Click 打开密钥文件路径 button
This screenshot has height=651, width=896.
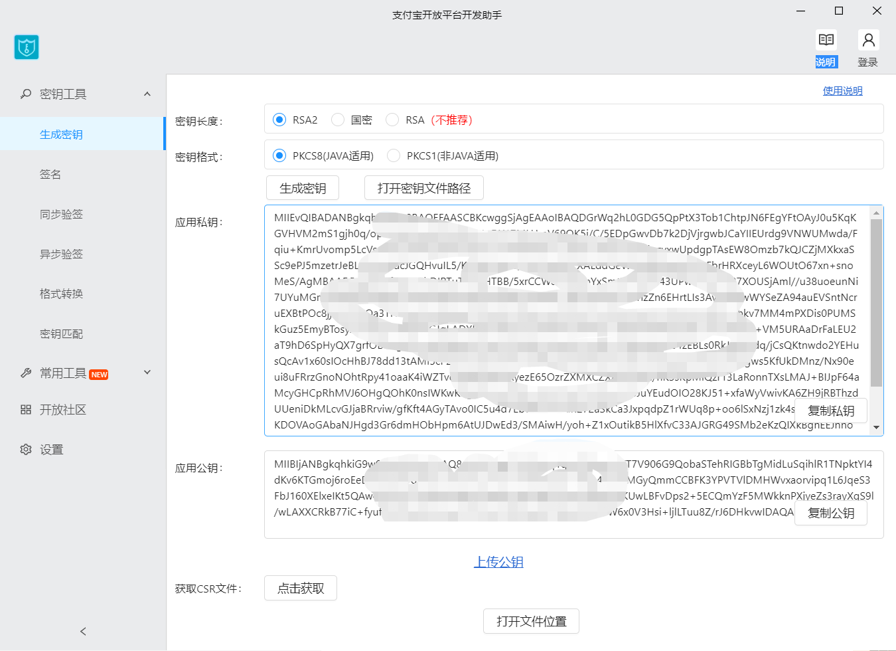point(424,188)
